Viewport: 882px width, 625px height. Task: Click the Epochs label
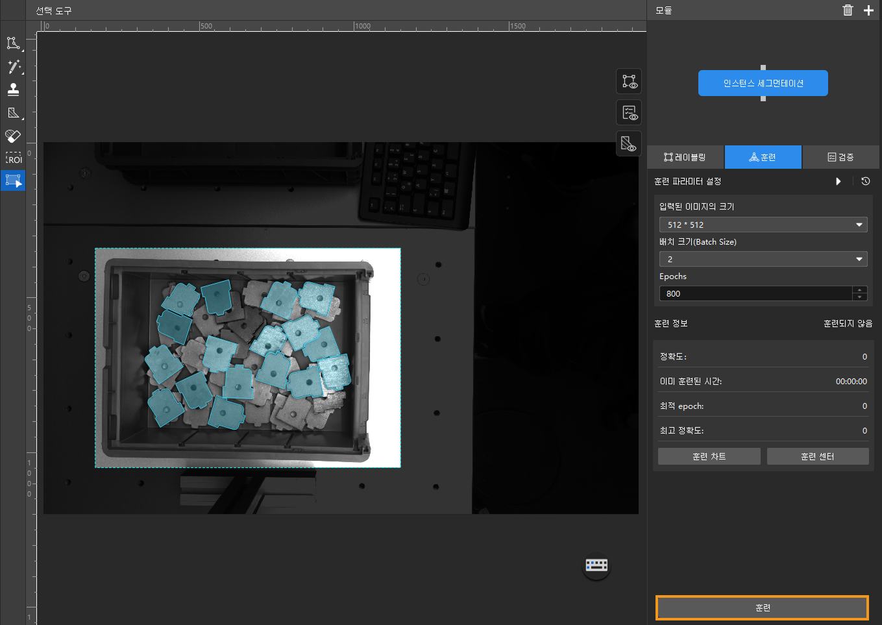[673, 276]
